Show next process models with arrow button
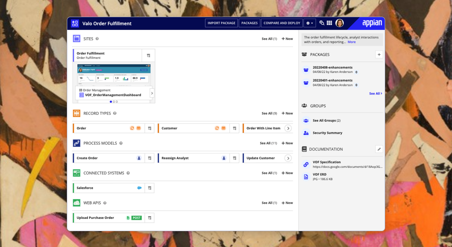This screenshot has width=452, height=247. 288,158
